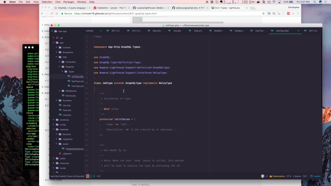Viewport: 331px width, 186px height.
Task: Click the .gitignore file icon
Action: (60, 153)
